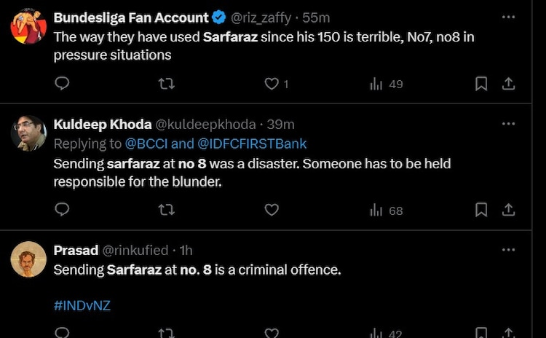The image size is (546, 338).
Task: Open the @BCCI mention link
Action: pyautogui.click(x=146, y=144)
